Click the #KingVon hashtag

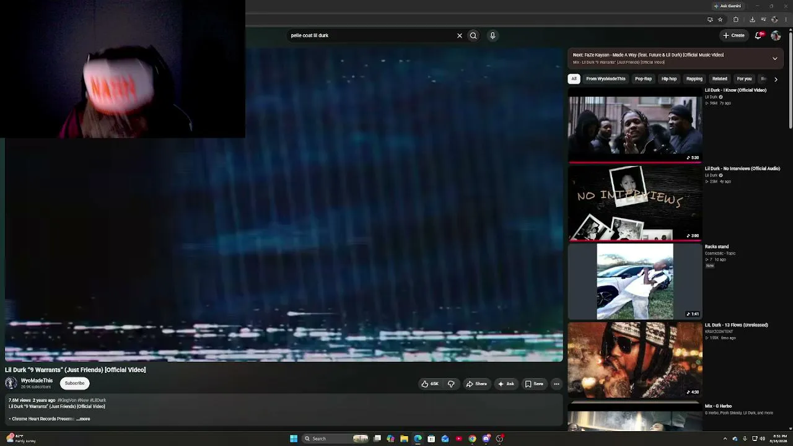click(67, 401)
